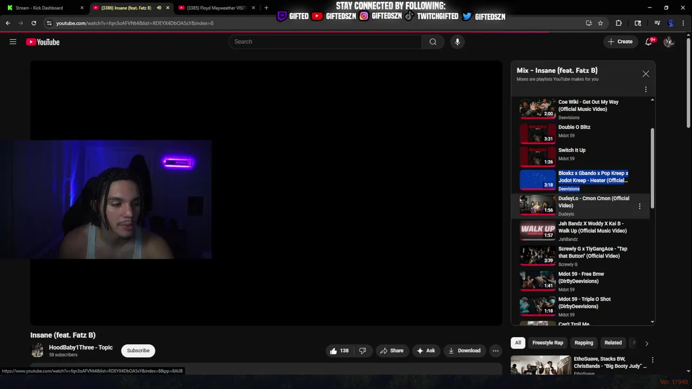Open the media controls toolbar icon

click(657, 23)
